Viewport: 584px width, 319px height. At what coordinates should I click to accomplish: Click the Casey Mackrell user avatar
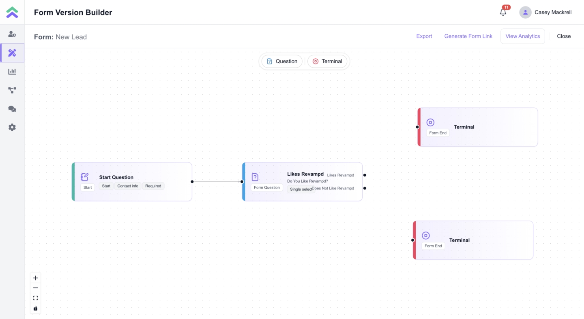click(x=525, y=12)
